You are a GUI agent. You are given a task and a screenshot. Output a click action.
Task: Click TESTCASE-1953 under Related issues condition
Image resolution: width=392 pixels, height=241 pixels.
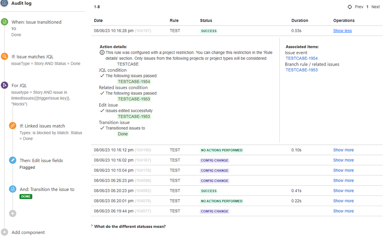tap(134, 99)
